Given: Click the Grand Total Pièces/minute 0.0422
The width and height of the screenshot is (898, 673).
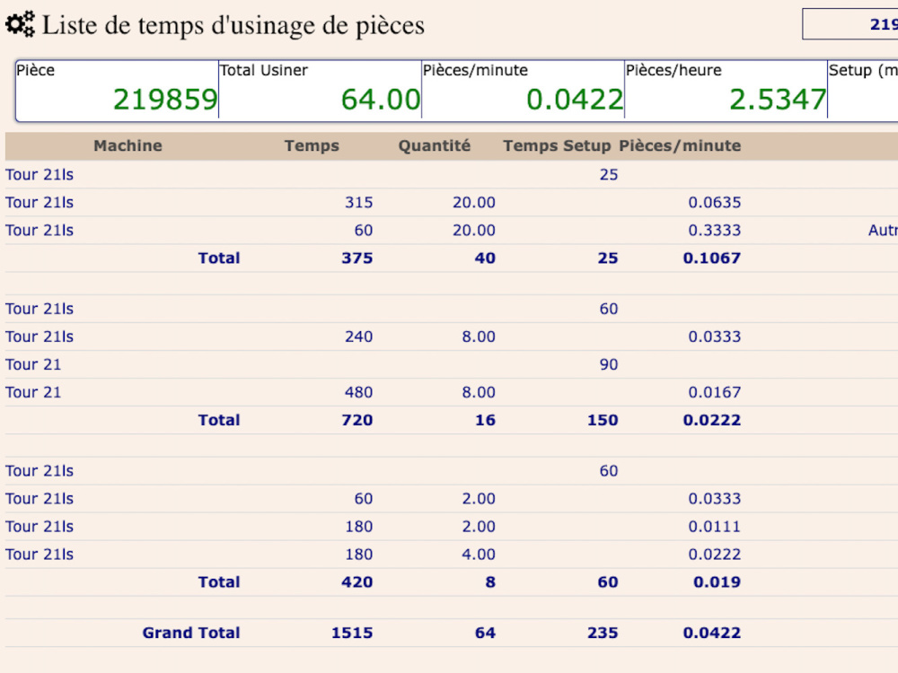Looking at the screenshot, I should point(711,633).
